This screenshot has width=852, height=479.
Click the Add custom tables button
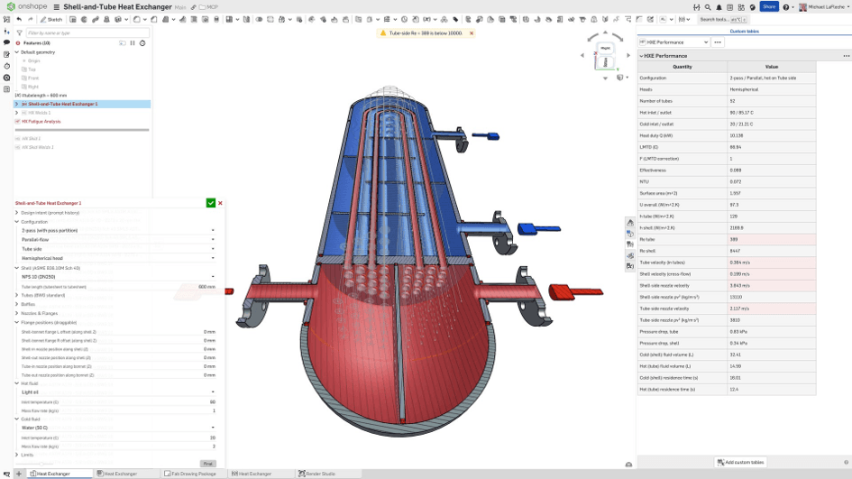(x=740, y=462)
